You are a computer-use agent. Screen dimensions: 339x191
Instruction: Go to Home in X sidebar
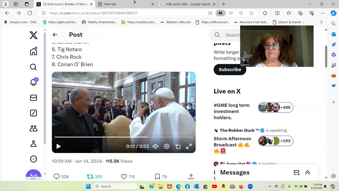coord(33,51)
